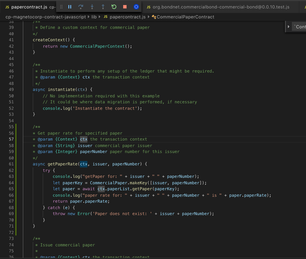The width and height of the screenshot is (306, 259).
Task: Click the Step Out debug arrow
Action: (103, 7)
